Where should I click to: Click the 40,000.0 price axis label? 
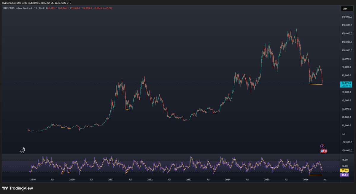347,101
